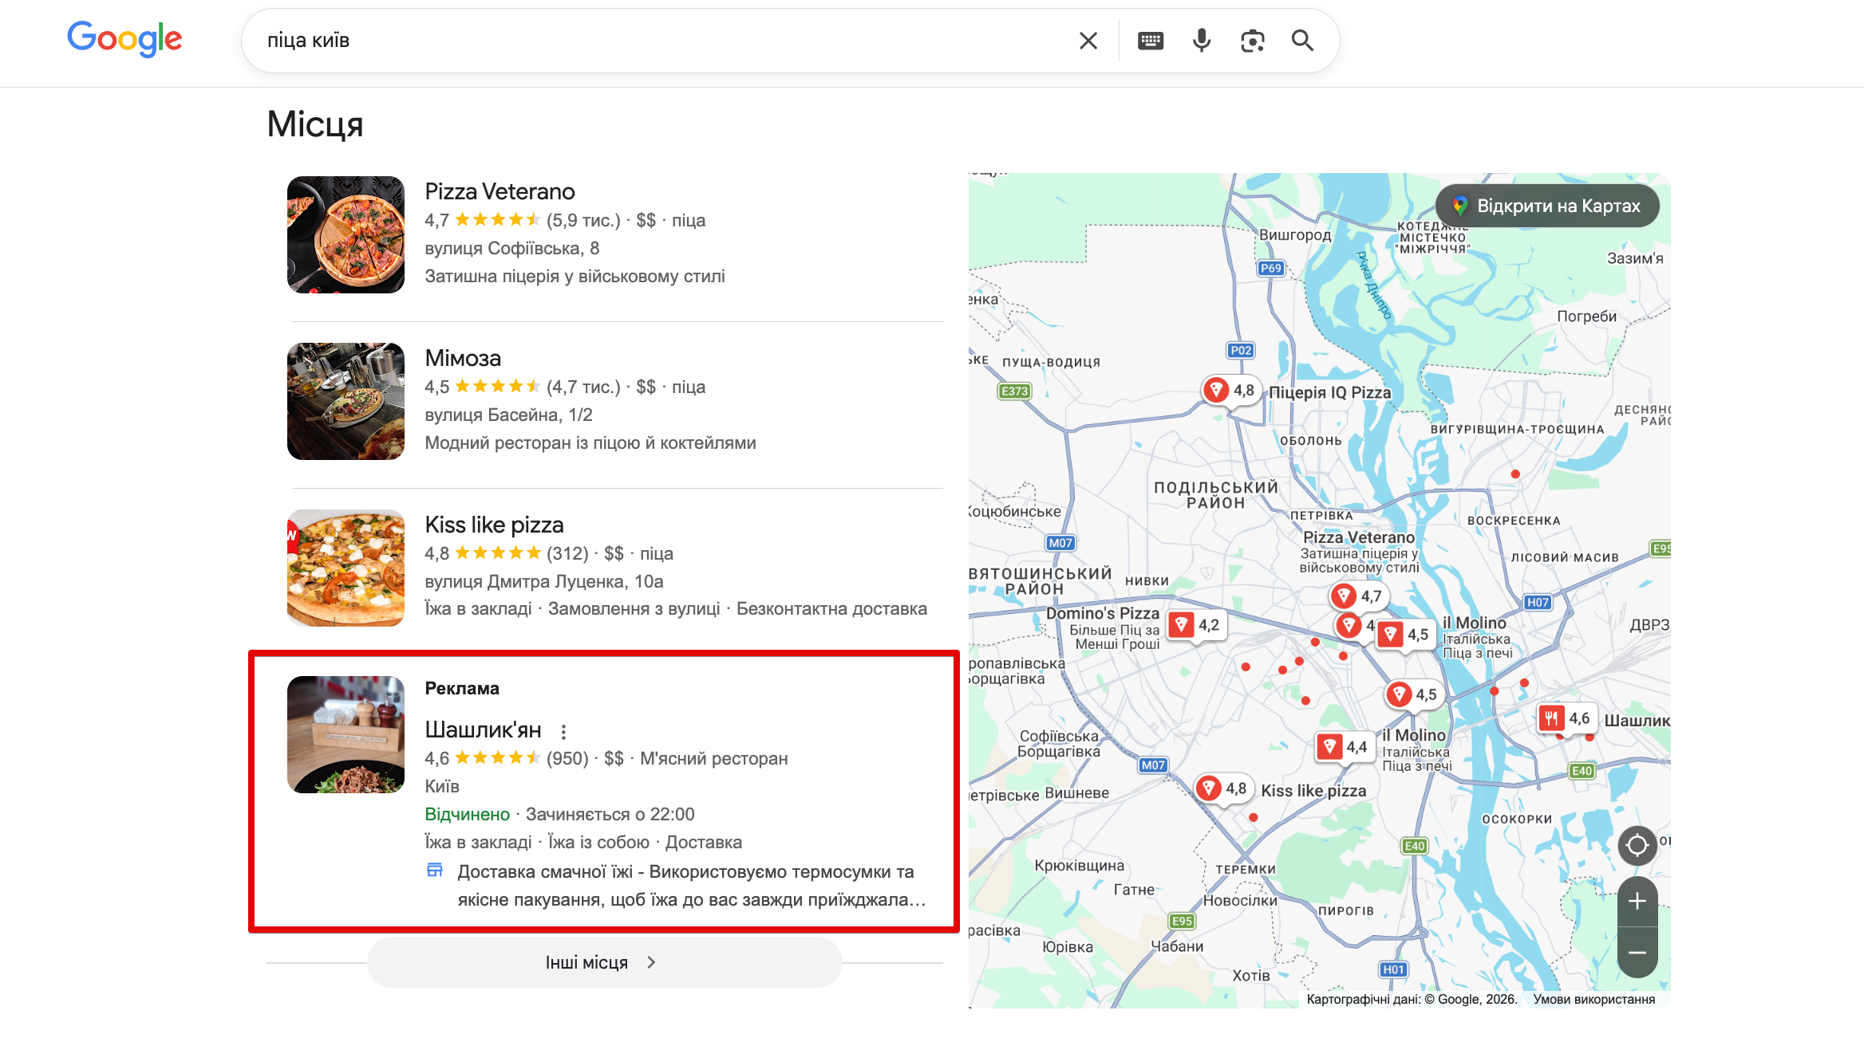Click the Pizza Veterano label on the map
The height and width of the screenshot is (1038, 1864).
click(x=1359, y=537)
